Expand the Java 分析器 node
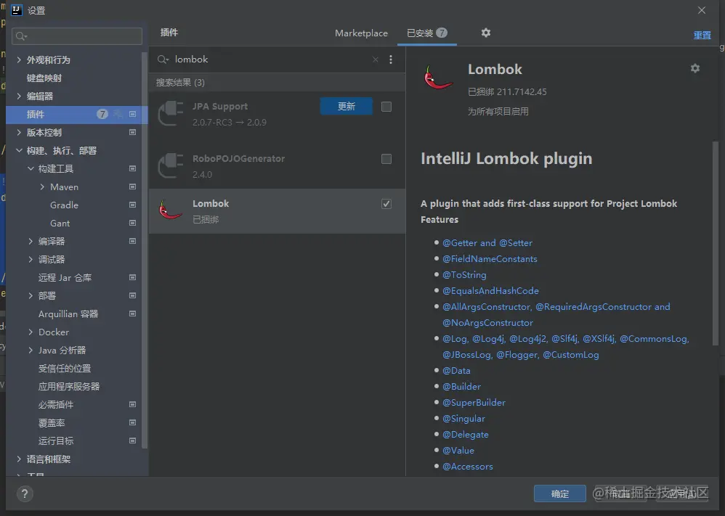The width and height of the screenshot is (725, 516). [31, 350]
